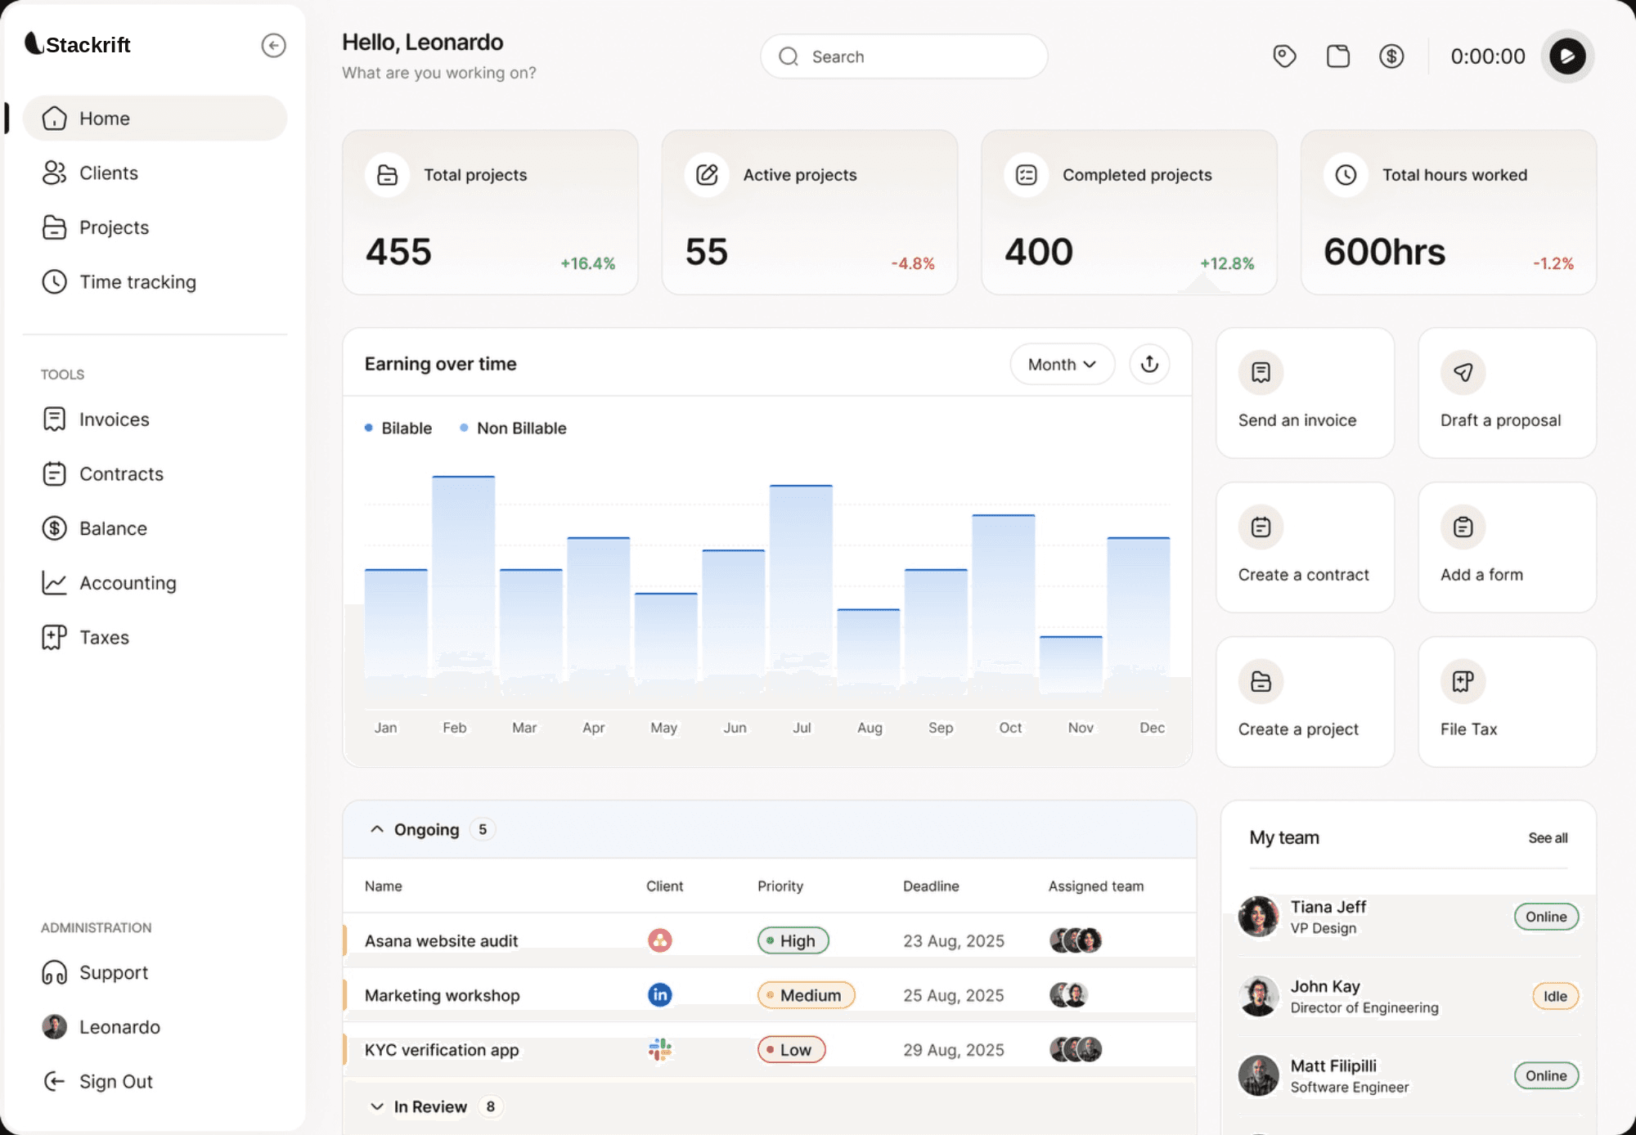Image resolution: width=1636 pixels, height=1135 pixels.
Task: Click the Send an invoice shortcut
Action: pyautogui.click(x=1304, y=393)
